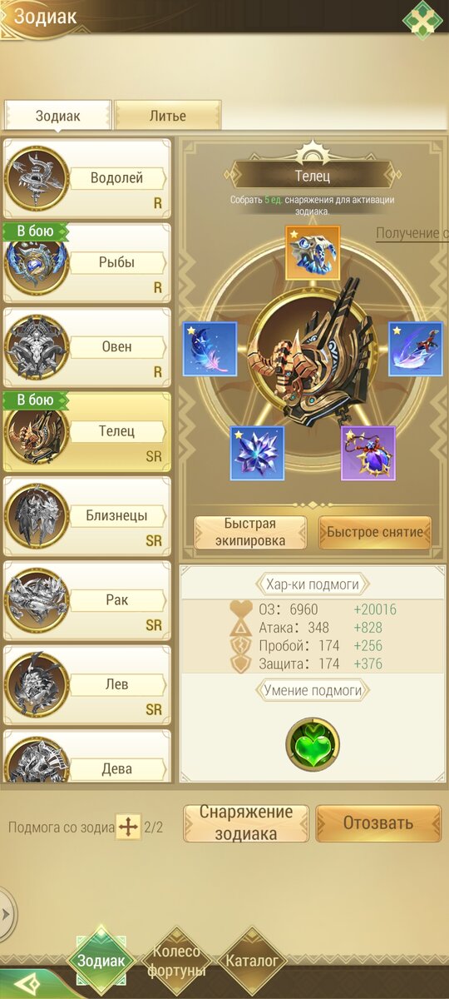The height and width of the screenshot is (999, 449).
Task: Click the Быстрое снятие button
Action: click(375, 533)
